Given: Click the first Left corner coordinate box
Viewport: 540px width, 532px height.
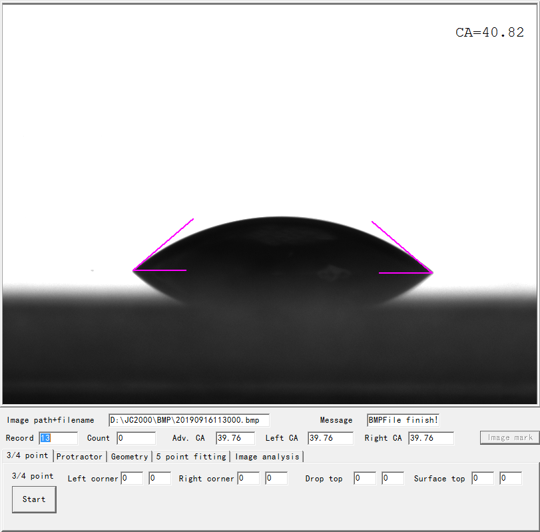Looking at the screenshot, I should [132, 478].
